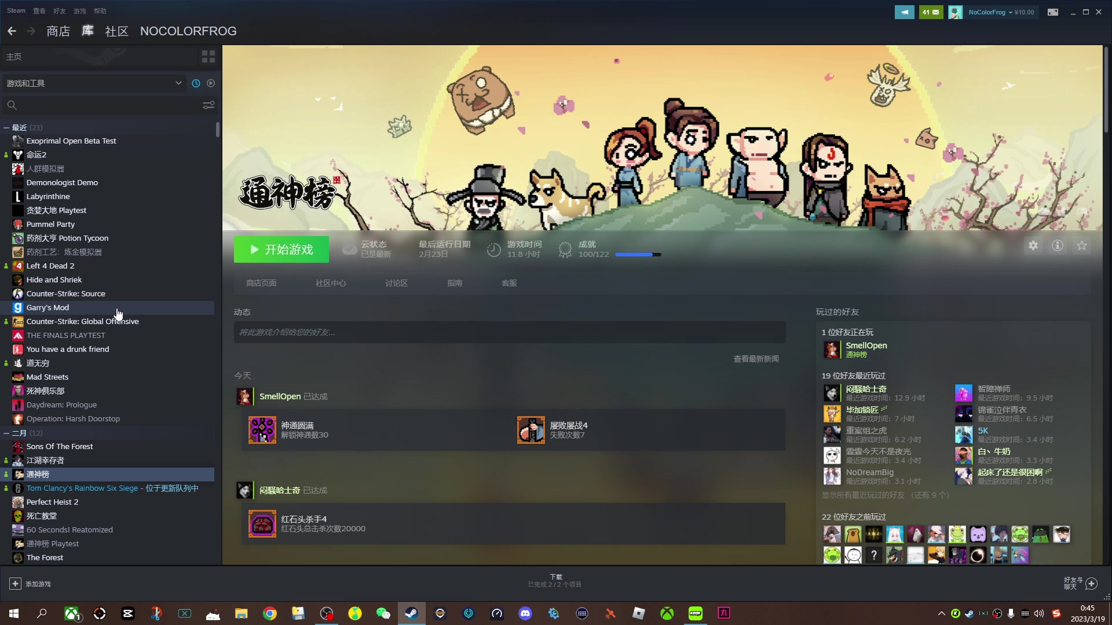
Task: Open friends and chat plus icon
Action: [x=1091, y=584]
